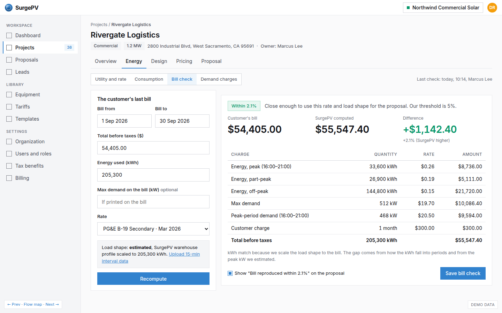Screen dimensions: 502x313
Task: Toggle 'Show Bill reproduced within 2.1%' checkbox
Action: tap(230, 273)
